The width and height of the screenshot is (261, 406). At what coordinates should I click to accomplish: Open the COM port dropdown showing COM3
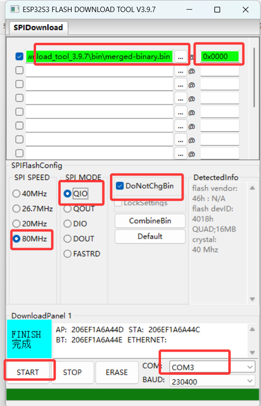click(x=212, y=367)
